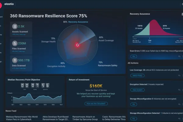Viewport: 183px width, 122px height.
Task: Open the Casio Ransomware Attack news item
Action: click(x=114, y=118)
